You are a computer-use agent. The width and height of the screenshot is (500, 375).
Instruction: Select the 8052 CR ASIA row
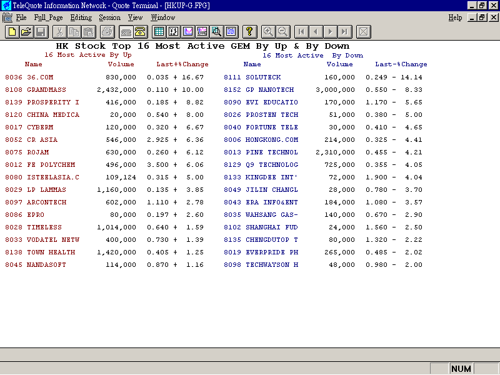(x=104, y=139)
